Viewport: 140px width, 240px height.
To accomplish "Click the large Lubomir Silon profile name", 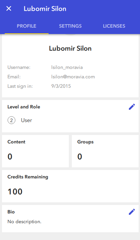I will point(70,48).
